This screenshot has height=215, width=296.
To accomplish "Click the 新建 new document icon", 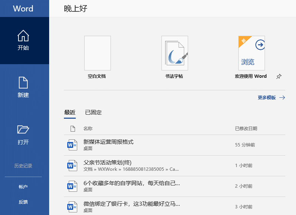I will (x=23, y=83).
